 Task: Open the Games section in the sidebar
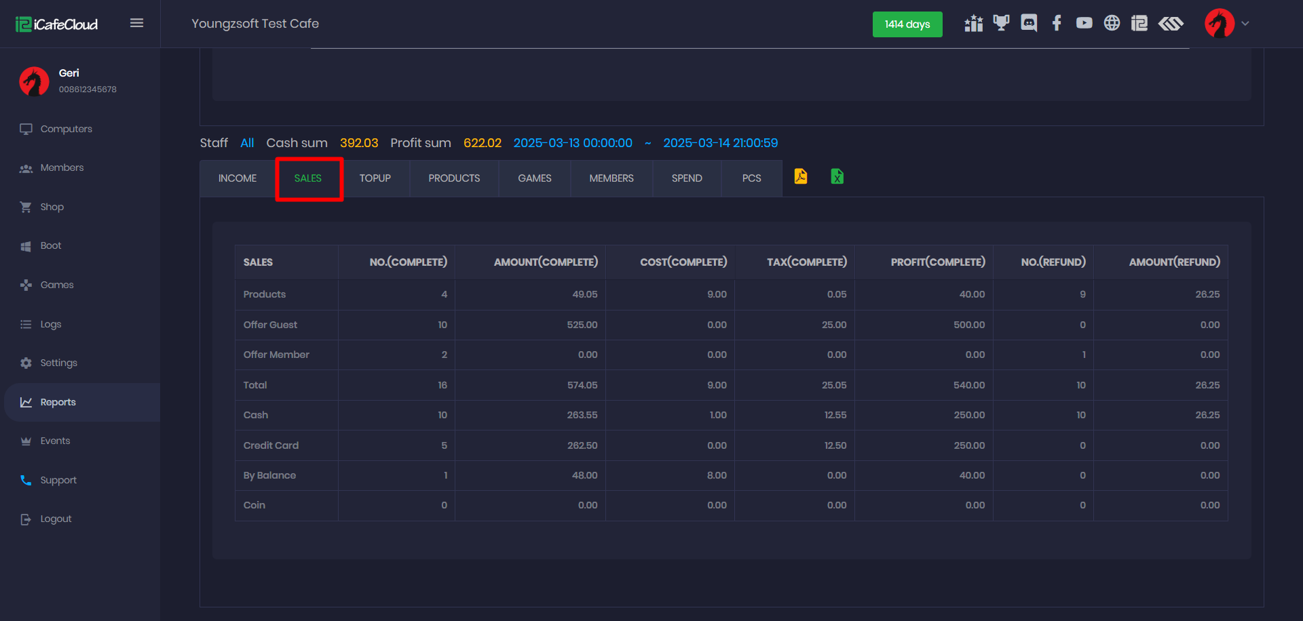click(x=56, y=285)
